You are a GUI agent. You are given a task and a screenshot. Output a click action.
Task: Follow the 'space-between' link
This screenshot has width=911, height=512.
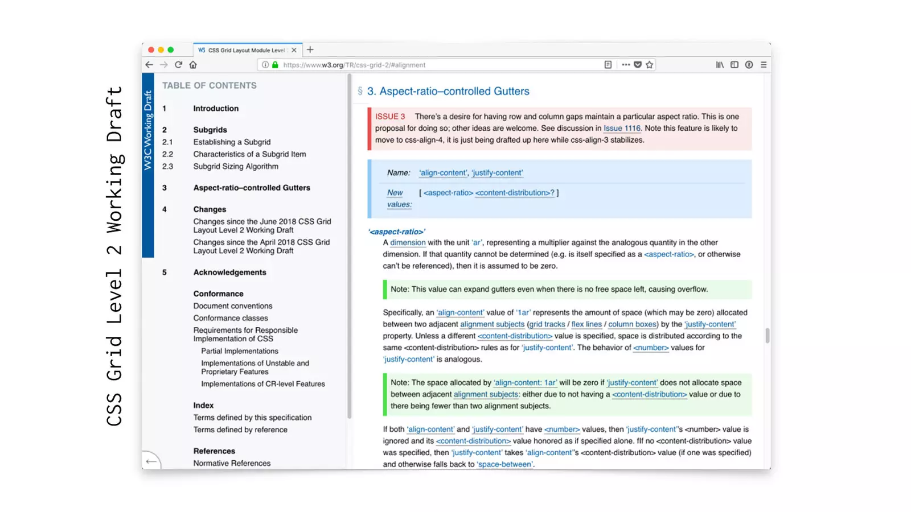505,464
